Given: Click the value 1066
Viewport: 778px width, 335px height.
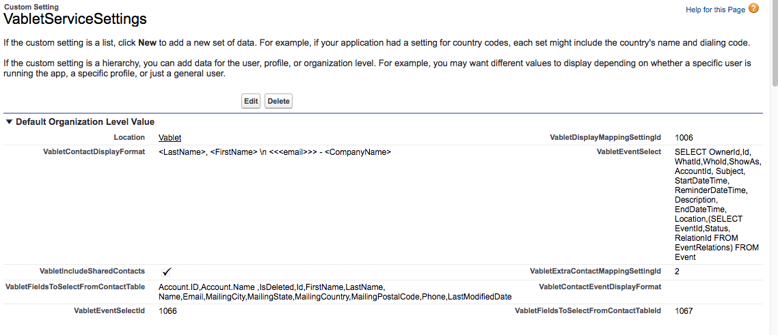Looking at the screenshot, I should tap(167, 311).
